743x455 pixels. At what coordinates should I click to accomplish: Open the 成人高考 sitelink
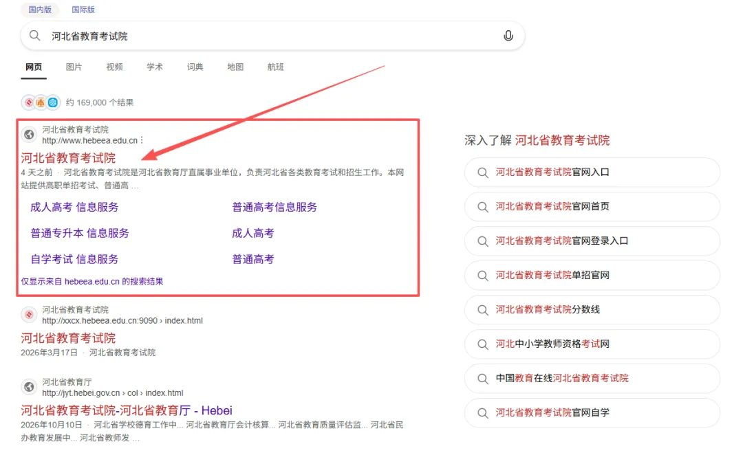pyautogui.click(x=253, y=233)
